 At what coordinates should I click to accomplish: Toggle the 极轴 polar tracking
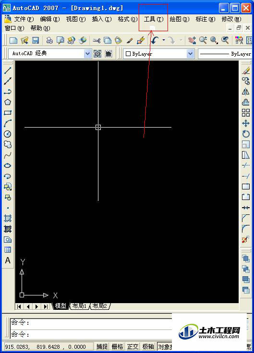148,346
